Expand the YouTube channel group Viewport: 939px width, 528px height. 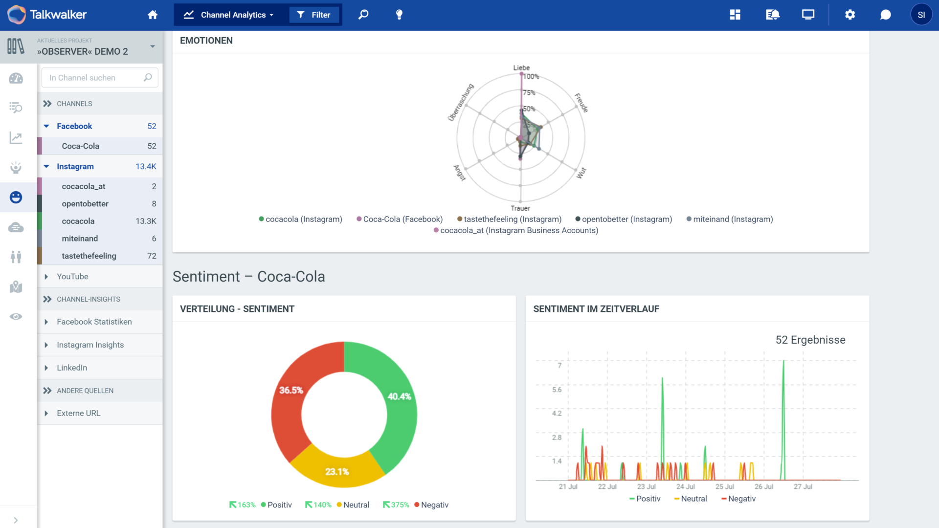pyautogui.click(x=46, y=277)
